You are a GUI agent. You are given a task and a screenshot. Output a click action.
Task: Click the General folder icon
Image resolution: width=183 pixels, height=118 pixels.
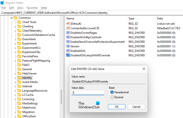pyautogui.click(x=19, y=69)
